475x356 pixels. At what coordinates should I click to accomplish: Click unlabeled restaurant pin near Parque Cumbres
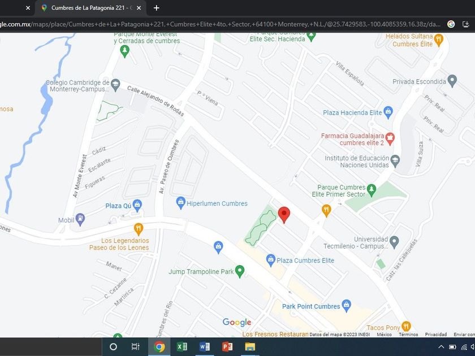326,211
